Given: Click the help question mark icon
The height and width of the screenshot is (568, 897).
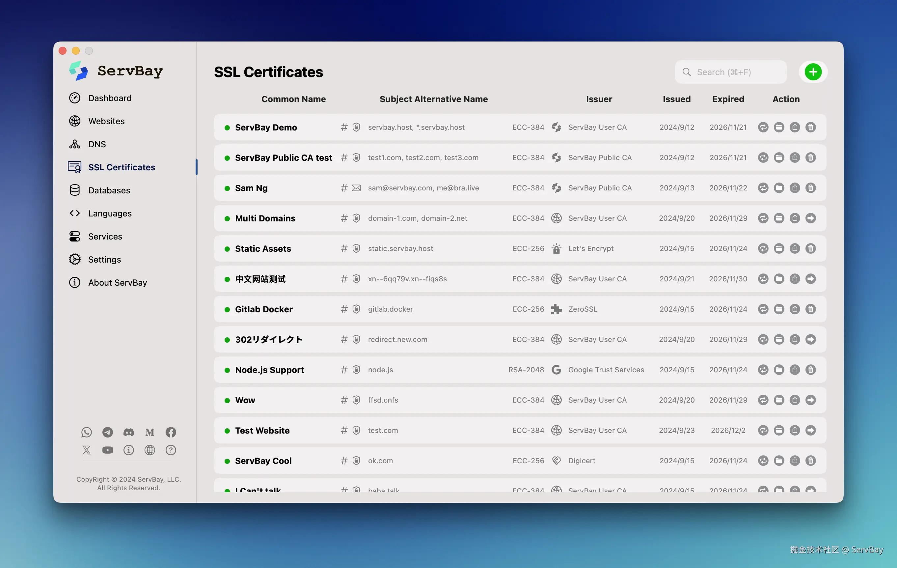Looking at the screenshot, I should pyautogui.click(x=171, y=450).
